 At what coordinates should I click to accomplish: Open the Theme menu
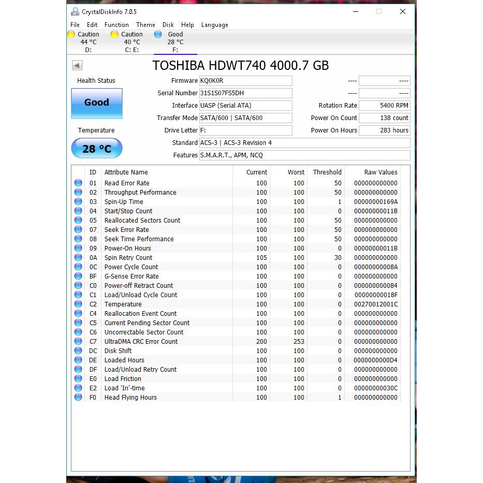145,25
